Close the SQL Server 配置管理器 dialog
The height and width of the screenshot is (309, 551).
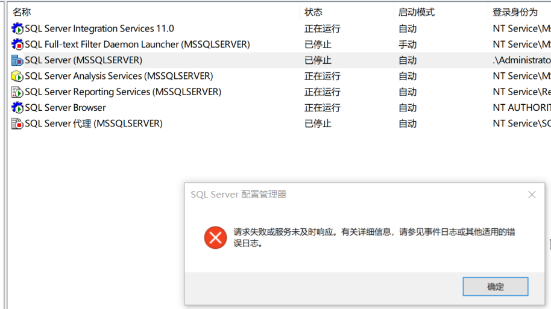click(532, 195)
